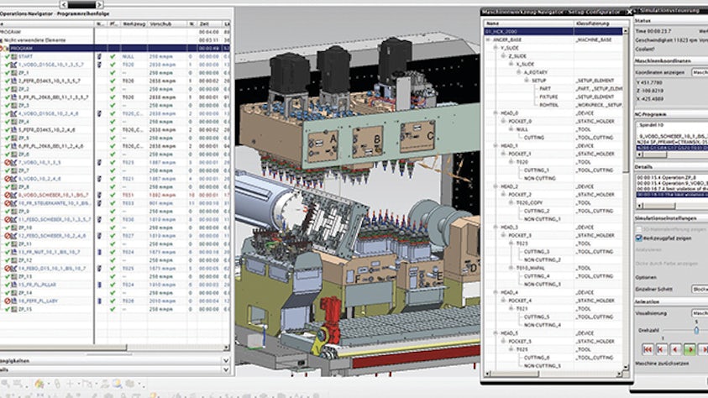Screen dimensions: 708x398
Task: Click the red status icon of 11_FEBO_SCHIEBER_10_1_3_5_7
Action: tap(8, 220)
